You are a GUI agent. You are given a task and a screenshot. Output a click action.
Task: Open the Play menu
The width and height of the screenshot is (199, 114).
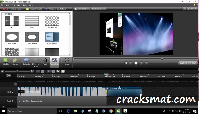pos(19,5)
